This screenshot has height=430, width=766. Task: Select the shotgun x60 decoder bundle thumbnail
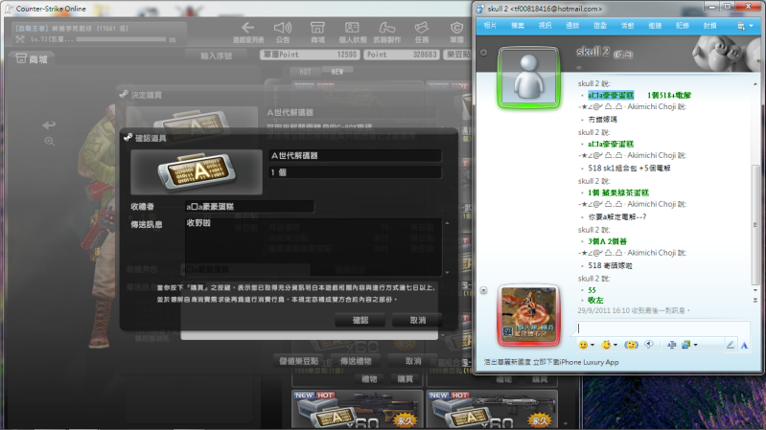(x=493, y=409)
